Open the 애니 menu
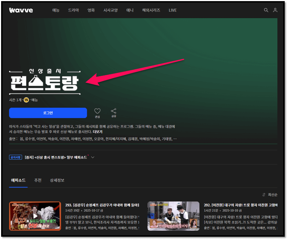288x240 pixels. click(x=130, y=10)
